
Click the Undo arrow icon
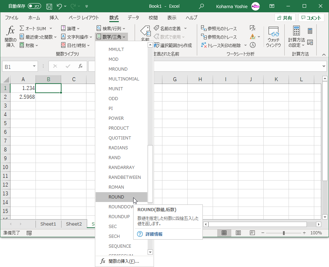click(59, 6)
